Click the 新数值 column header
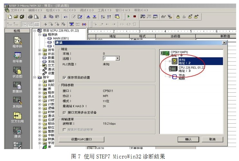 pos(216,36)
